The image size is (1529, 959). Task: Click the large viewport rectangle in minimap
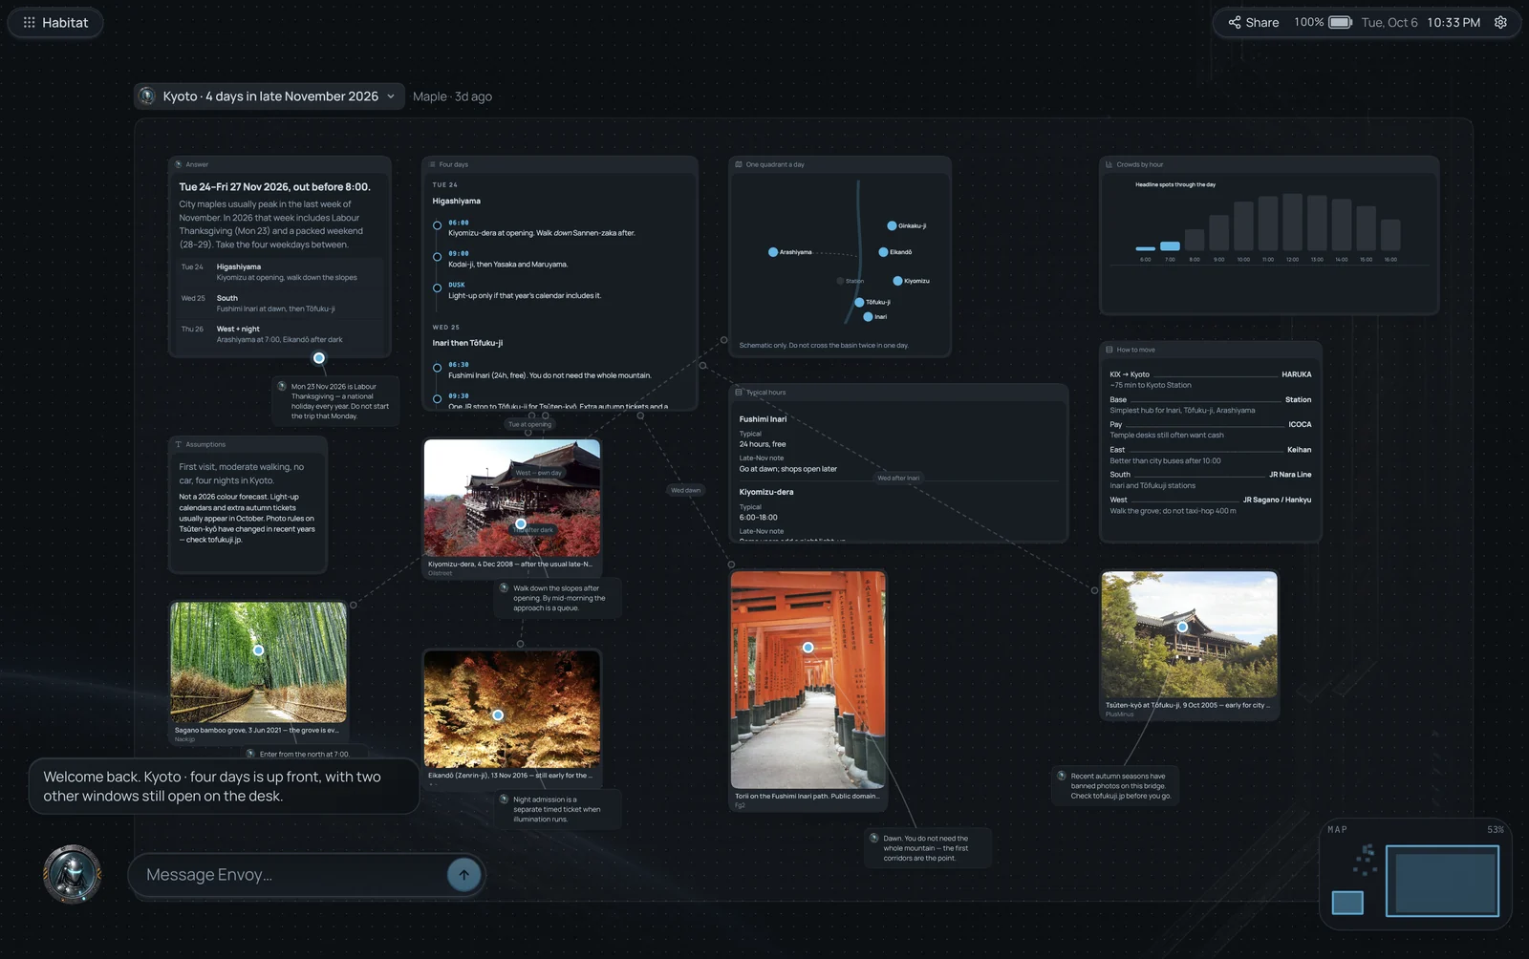click(1443, 881)
